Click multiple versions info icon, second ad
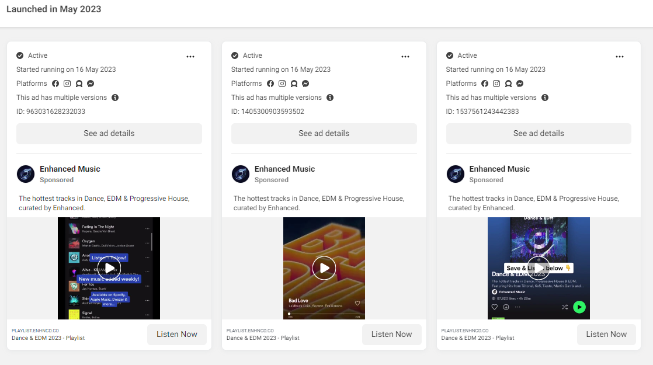 click(330, 98)
